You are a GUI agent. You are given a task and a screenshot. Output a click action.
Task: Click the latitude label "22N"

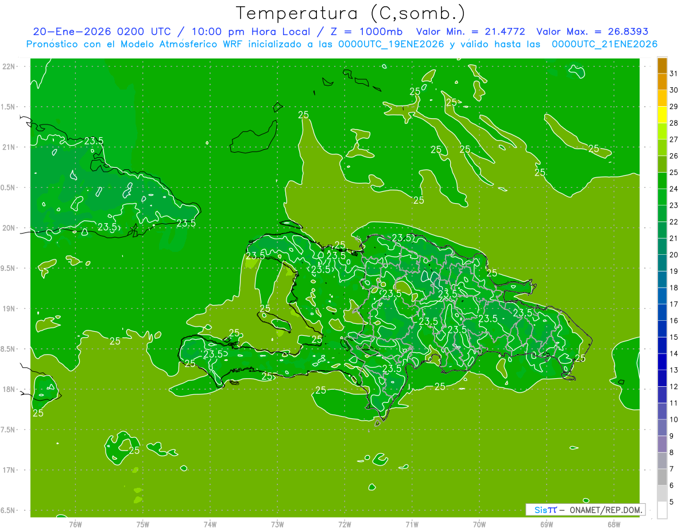9,66
